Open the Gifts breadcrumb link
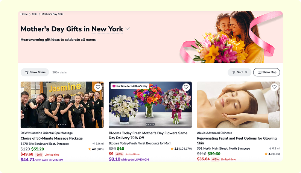301x173 pixels. point(35,14)
